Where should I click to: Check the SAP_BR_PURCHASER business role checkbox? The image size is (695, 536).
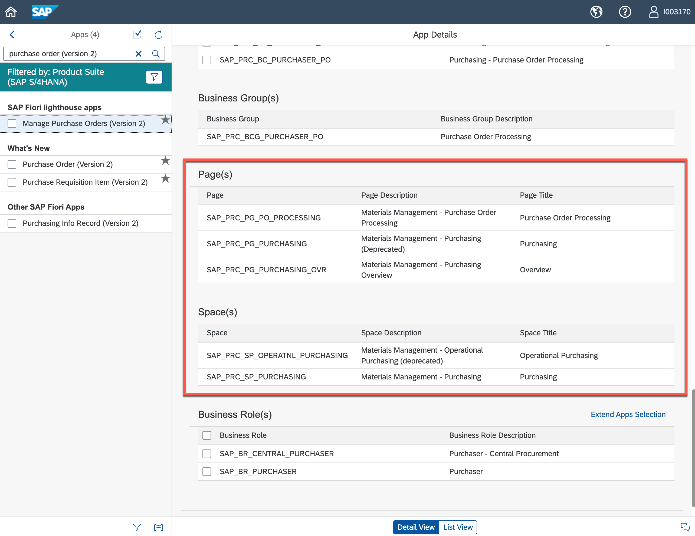[x=207, y=472]
